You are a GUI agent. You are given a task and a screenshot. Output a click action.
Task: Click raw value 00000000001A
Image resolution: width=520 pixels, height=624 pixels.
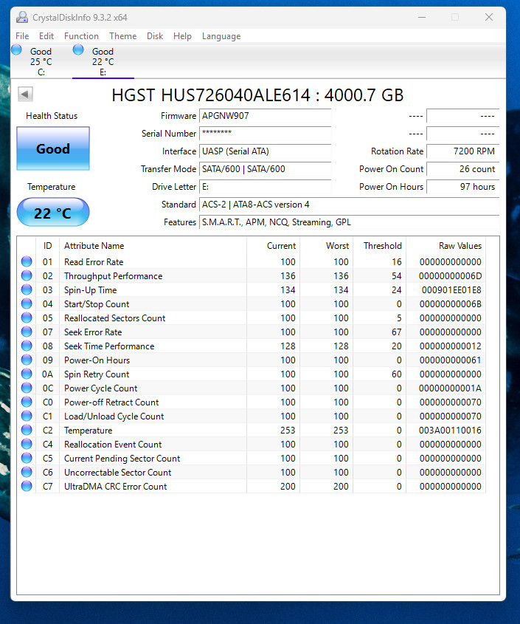pyautogui.click(x=450, y=388)
